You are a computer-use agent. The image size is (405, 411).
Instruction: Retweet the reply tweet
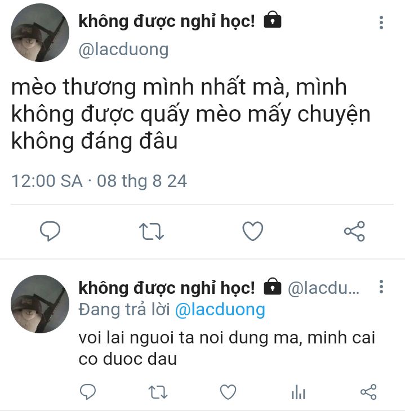pos(158,392)
